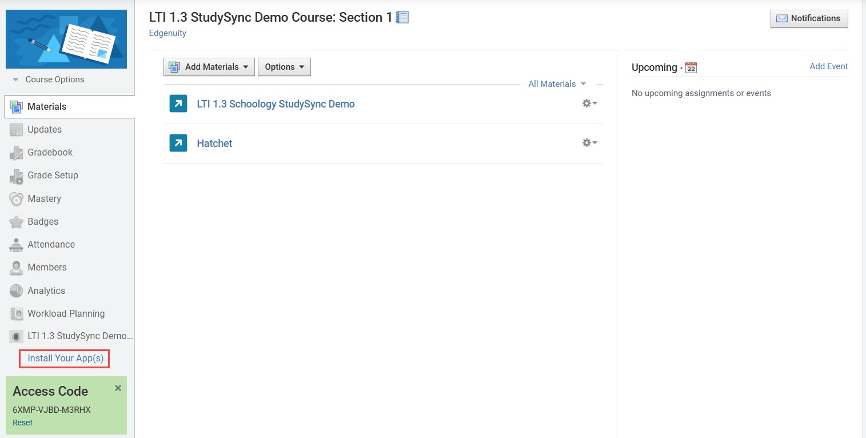866x438 pixels.
Task: Open LTI 1.3 Schoology StudySync Demo material
Action: [x=276, y=104]
